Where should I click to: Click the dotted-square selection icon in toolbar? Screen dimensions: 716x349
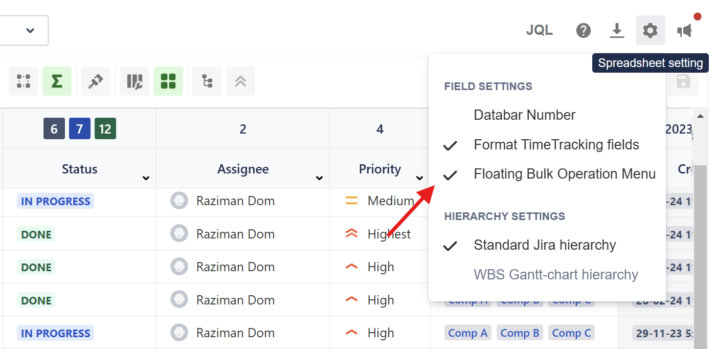pos(24,81)
